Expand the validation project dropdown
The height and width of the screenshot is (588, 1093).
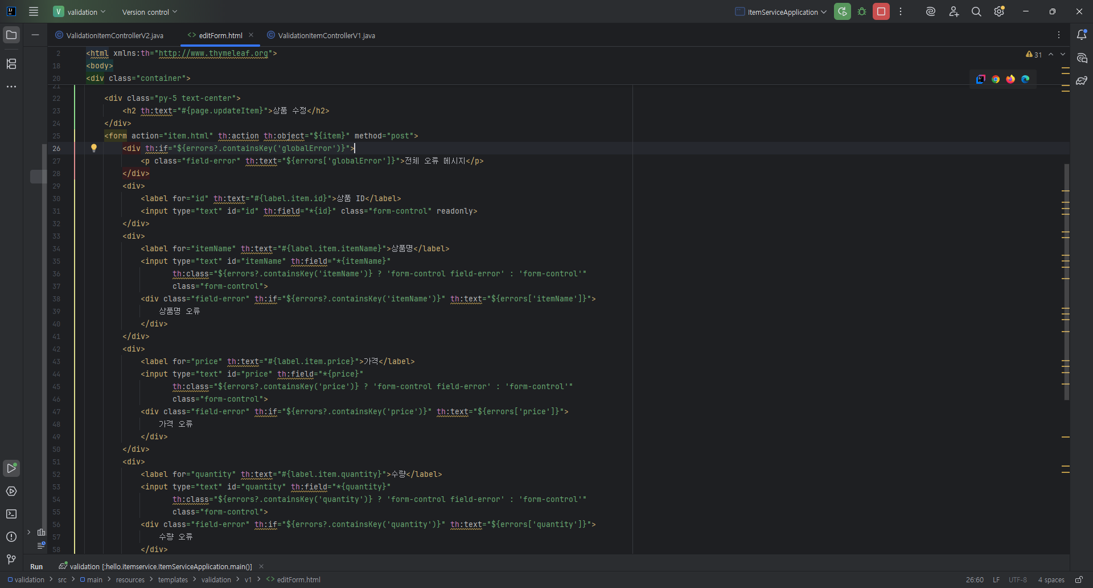(80, 11)
